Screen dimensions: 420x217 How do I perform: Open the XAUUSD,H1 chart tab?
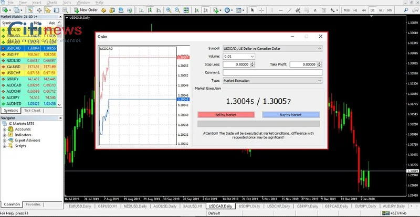pos(192,207)
